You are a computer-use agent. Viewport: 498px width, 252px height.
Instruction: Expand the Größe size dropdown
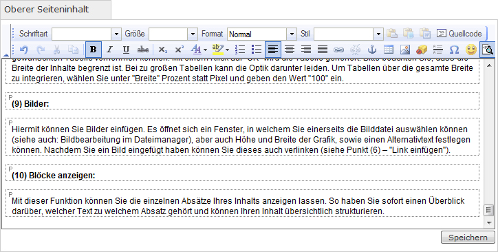click(x=173, y=34)
